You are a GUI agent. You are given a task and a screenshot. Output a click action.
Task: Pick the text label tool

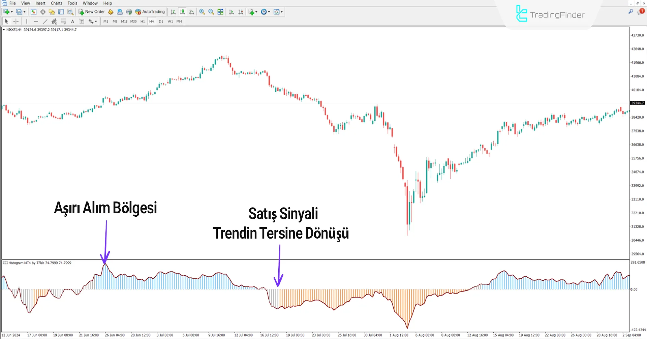pos(72,21)
